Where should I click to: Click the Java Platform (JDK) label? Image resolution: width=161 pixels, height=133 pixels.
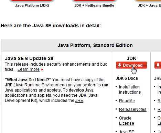(x=32, y=6)
